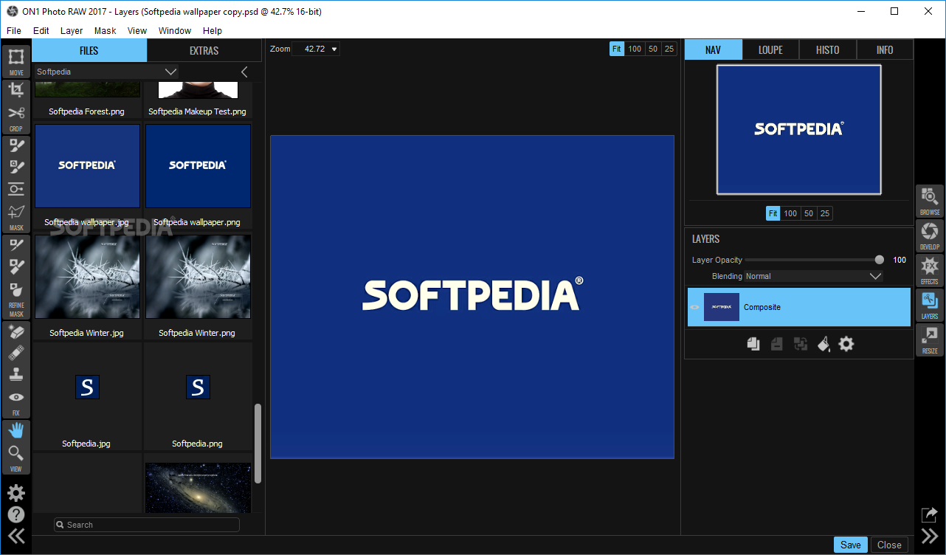The width and height of the screenshot is (946, 555).
Task: Open the Effects module
Action: 930,270
